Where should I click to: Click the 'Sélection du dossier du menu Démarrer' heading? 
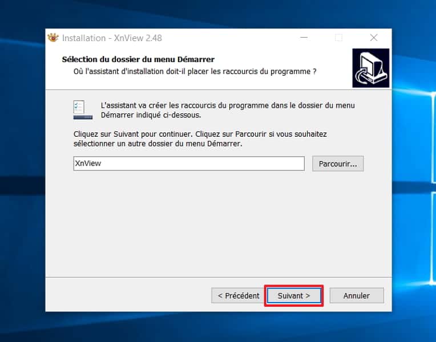(x=138, y=59)
